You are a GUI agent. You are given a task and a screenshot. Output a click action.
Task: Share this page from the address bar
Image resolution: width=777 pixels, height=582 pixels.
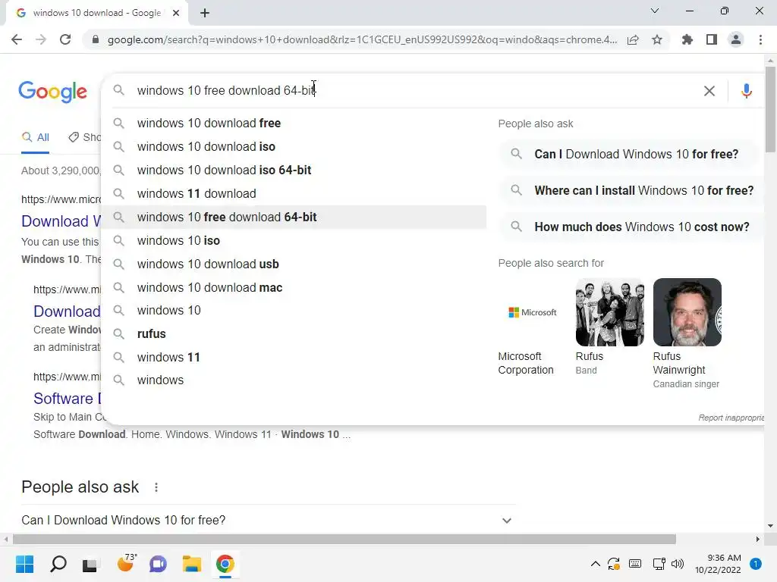[633, 39]
